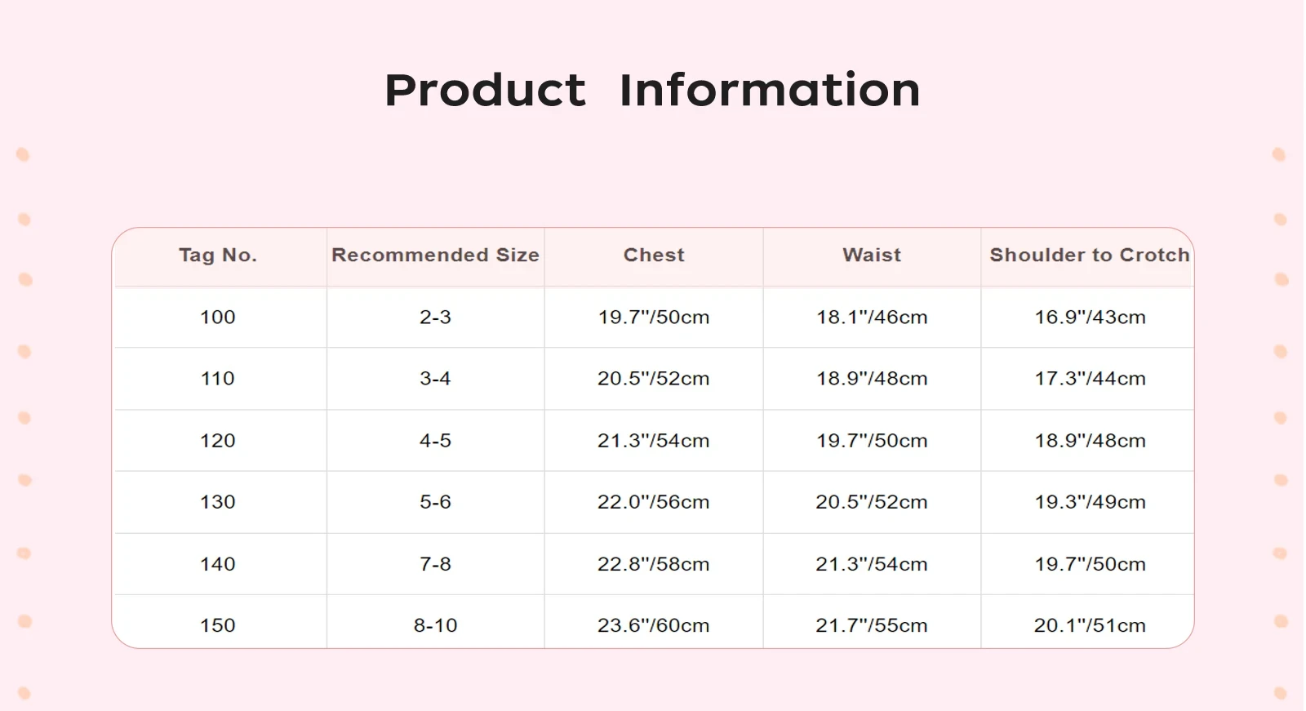1306x711 pixels.
Task: Select the 2-3 recommended size cell
Action: pos(435,318)
